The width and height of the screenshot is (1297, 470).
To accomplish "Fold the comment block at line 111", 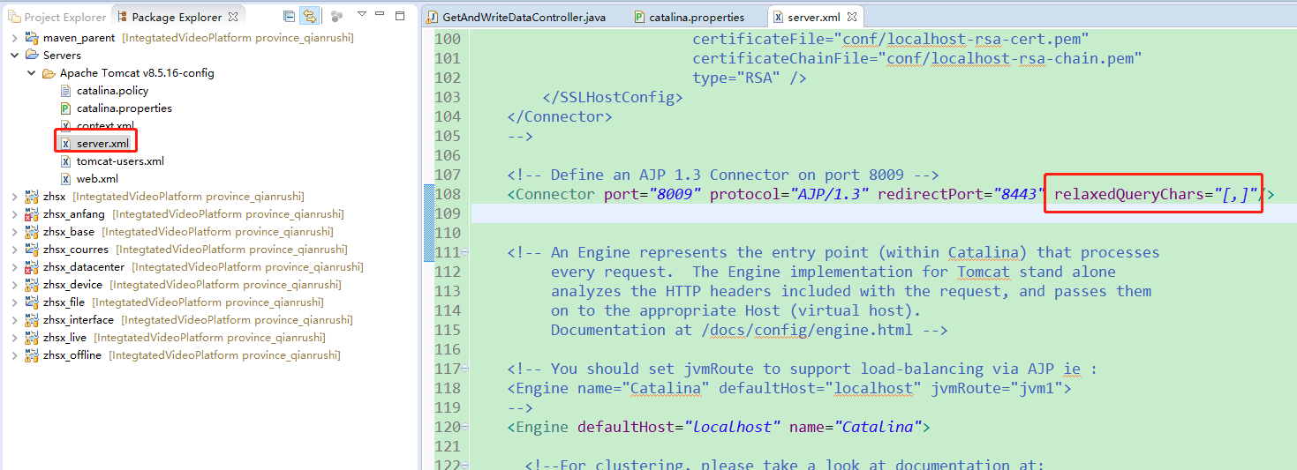I will (x=465, y=253).
